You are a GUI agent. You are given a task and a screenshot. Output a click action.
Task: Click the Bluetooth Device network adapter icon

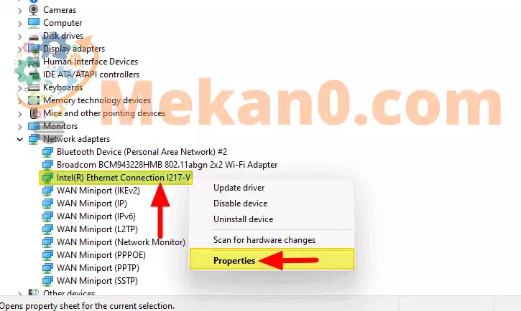[x=47, y=152]
